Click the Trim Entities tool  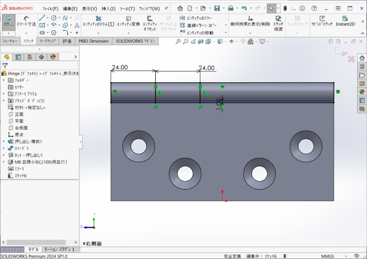[98, 21]
